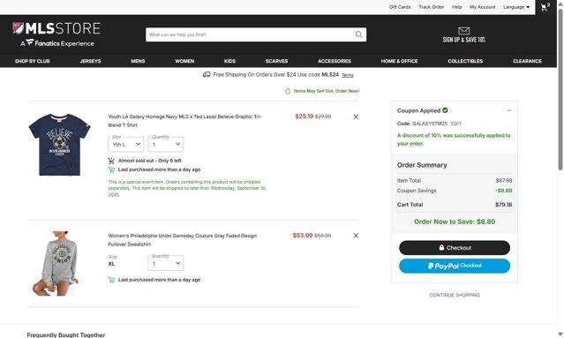The image size is (564, 338).
Task: Click the PayPal Checkout button
Action: [455, 266]
